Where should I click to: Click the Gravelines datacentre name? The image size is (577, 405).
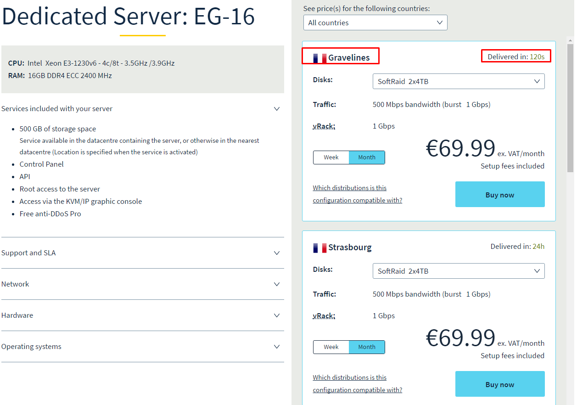pos(349,58)
